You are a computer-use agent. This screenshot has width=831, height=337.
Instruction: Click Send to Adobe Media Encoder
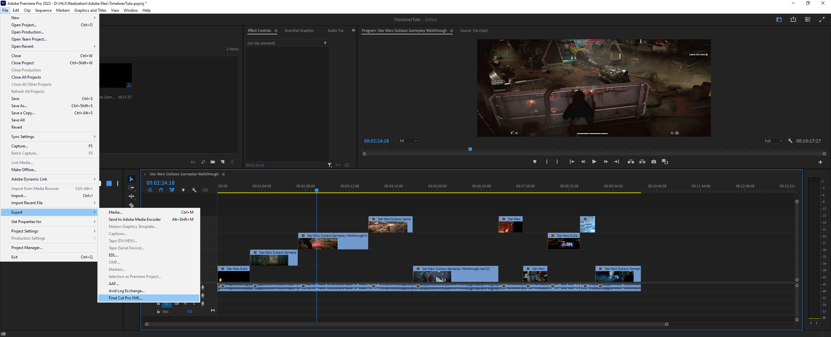coord(149,219)
